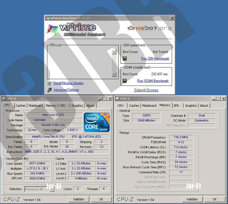Click the Instructions field listing MMX, SSE

click(67, 152)
